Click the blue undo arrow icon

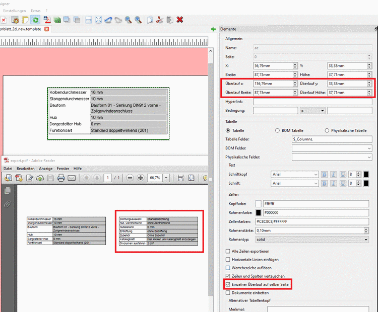[108, 20]
